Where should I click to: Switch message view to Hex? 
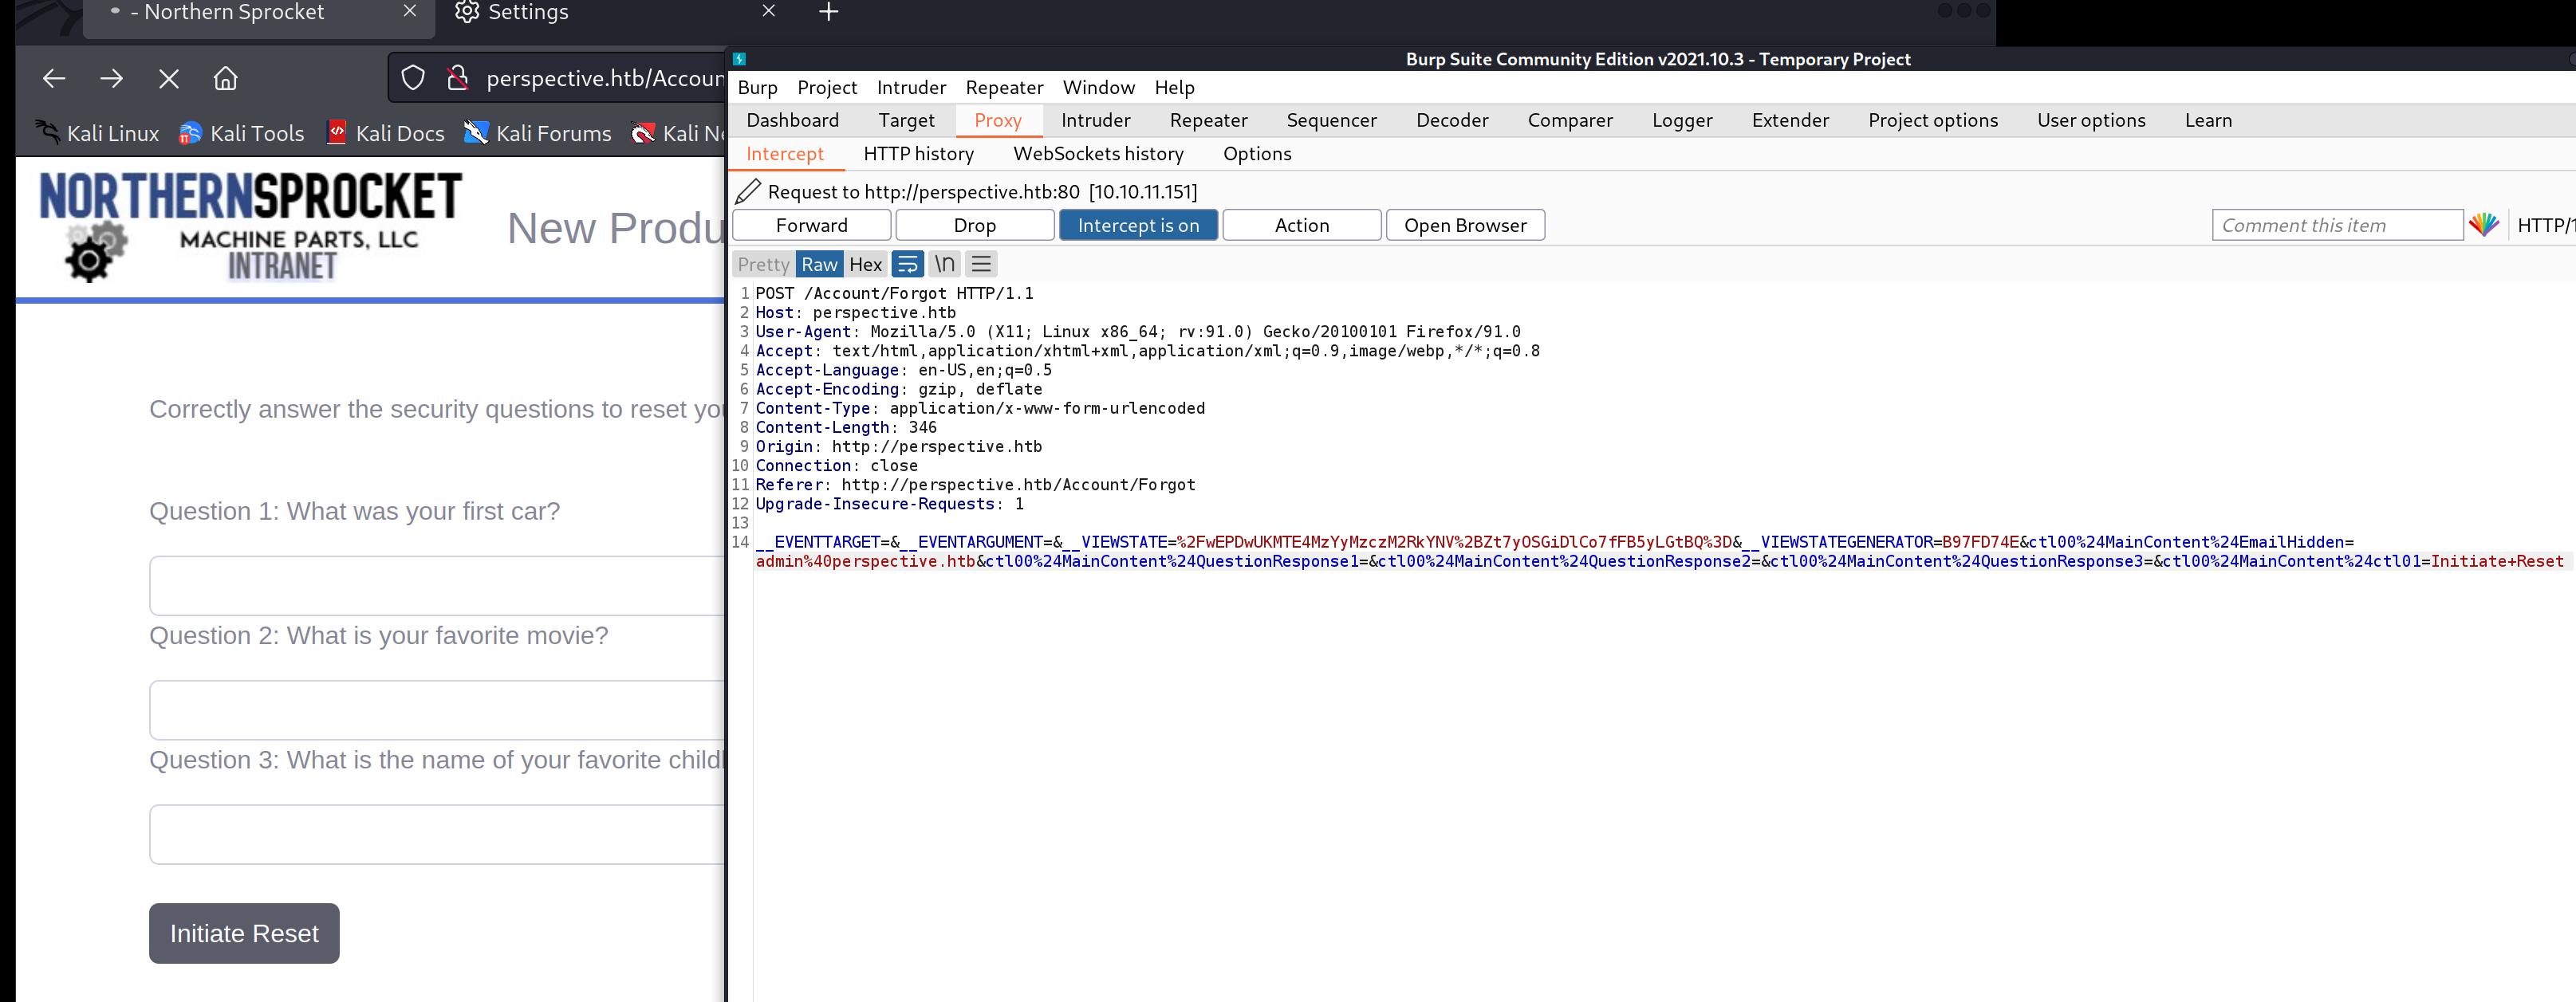[x=865, y=264]
